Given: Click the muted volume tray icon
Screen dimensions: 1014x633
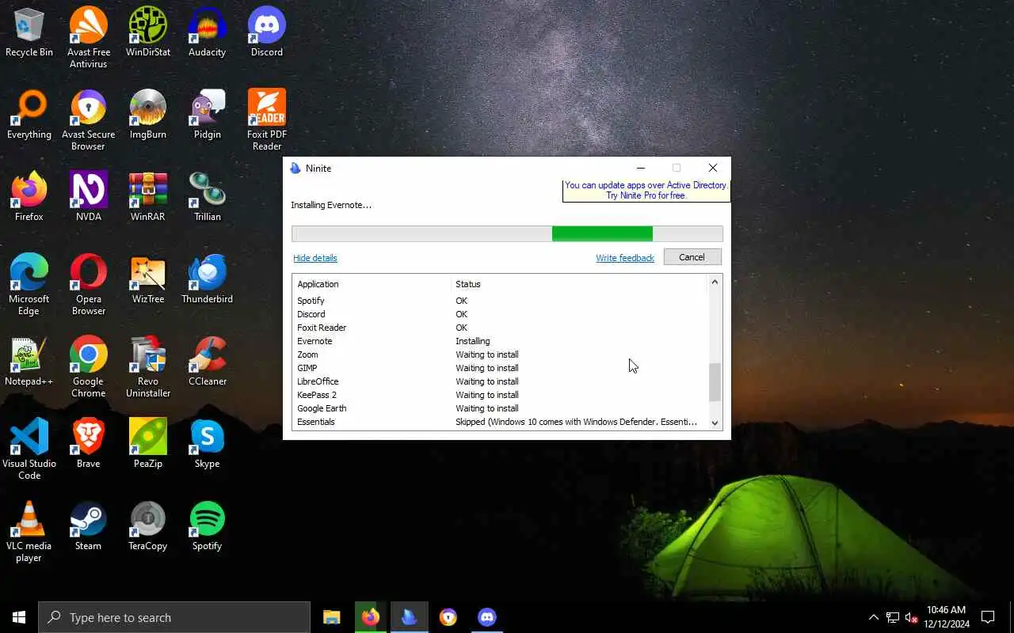Looking at the screenshot, I should (911, 617).
